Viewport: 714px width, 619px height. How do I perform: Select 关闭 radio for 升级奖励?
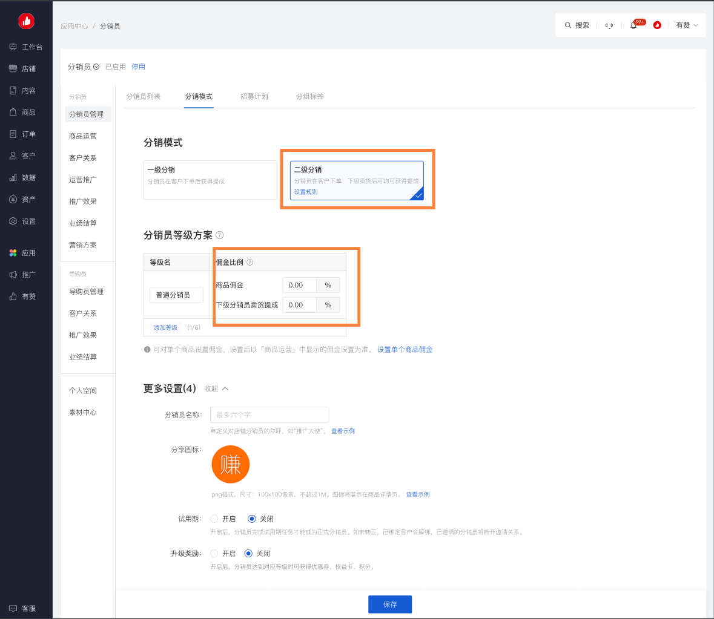(248, 554)
